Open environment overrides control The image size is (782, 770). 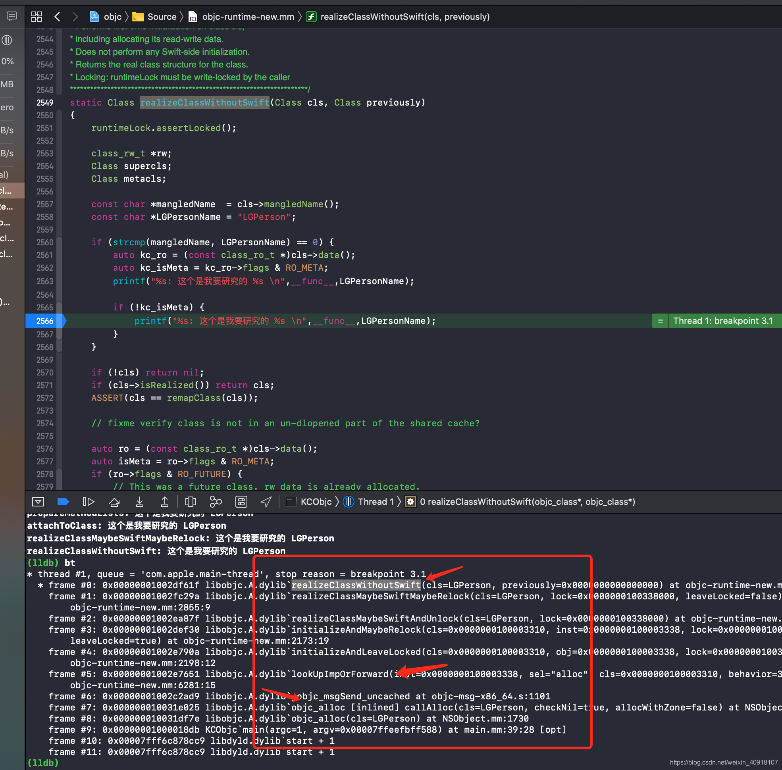241,502
